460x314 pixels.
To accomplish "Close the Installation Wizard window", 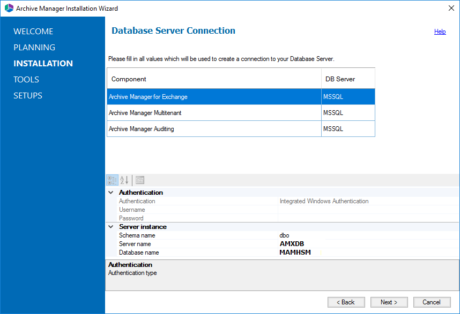I will tap(450, 8).
